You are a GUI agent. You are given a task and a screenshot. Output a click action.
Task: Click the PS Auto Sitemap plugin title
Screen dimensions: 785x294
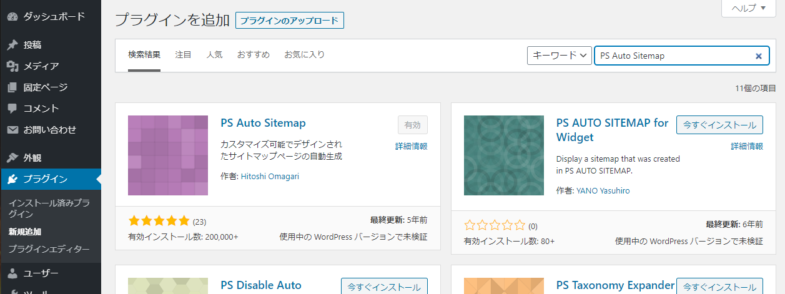pos(264,123)
